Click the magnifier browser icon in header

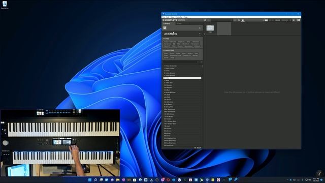point(205,20)
